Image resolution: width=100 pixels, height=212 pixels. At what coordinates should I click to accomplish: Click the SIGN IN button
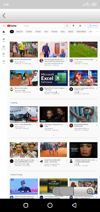[x=93, y=26]
